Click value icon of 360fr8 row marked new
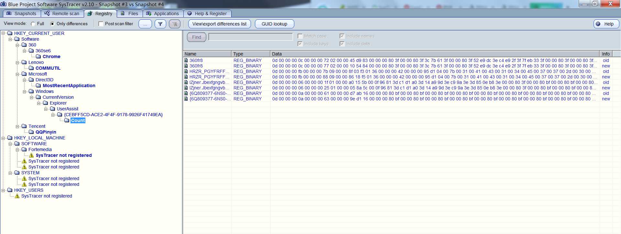621x234 pixels. pyautogui.click(x=186, y=66)
